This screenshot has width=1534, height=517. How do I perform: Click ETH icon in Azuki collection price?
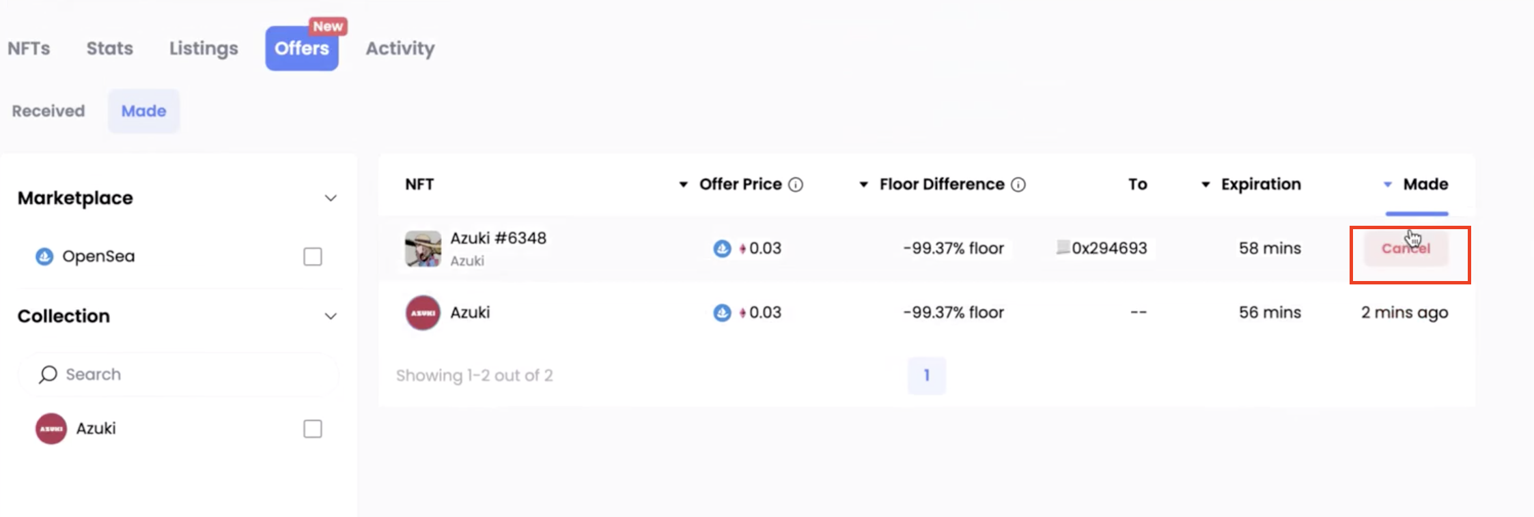coord(742,313)
